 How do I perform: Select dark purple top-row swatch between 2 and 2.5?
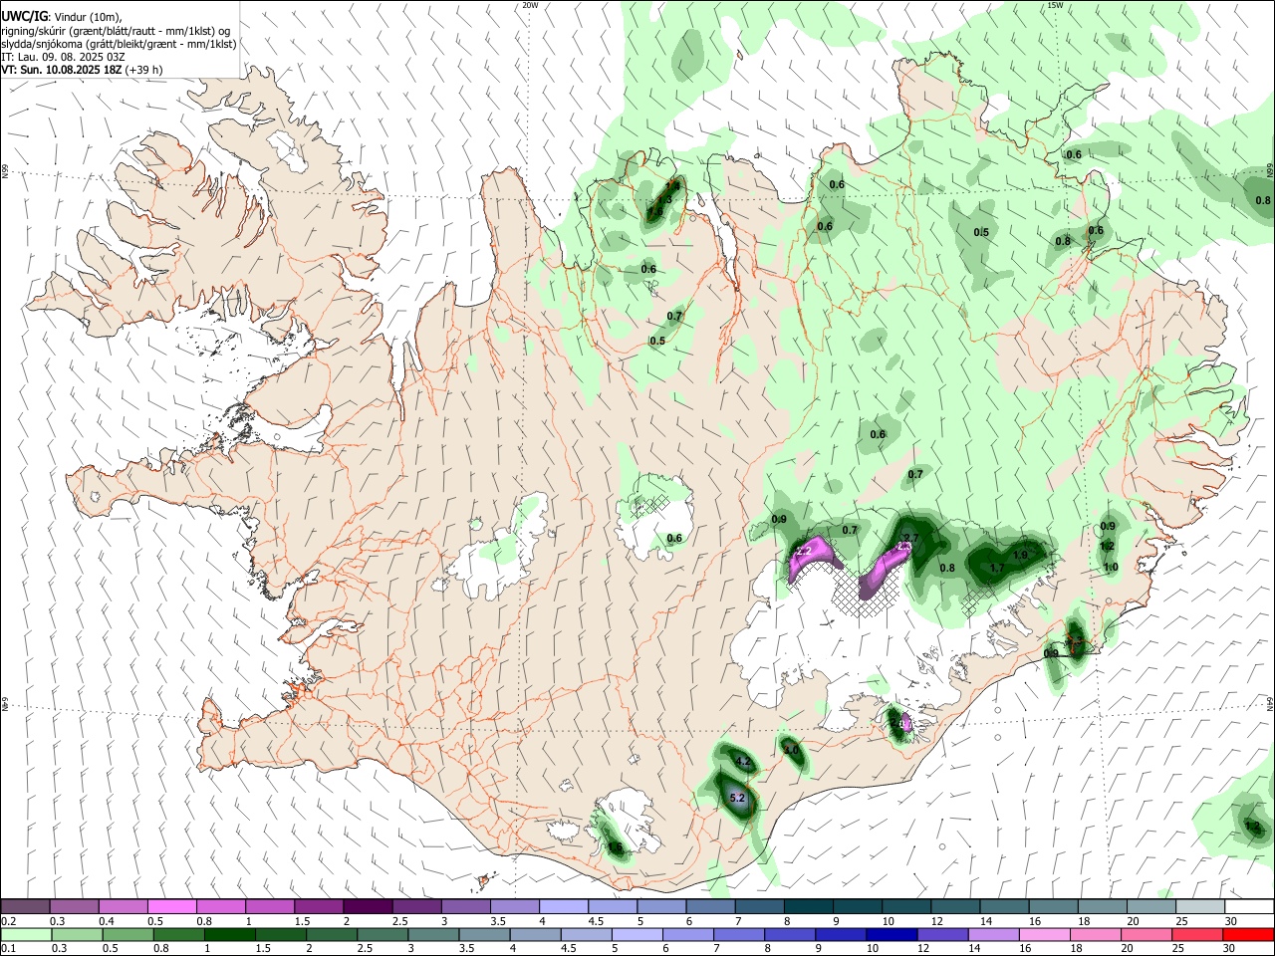[x=368, y=906]
